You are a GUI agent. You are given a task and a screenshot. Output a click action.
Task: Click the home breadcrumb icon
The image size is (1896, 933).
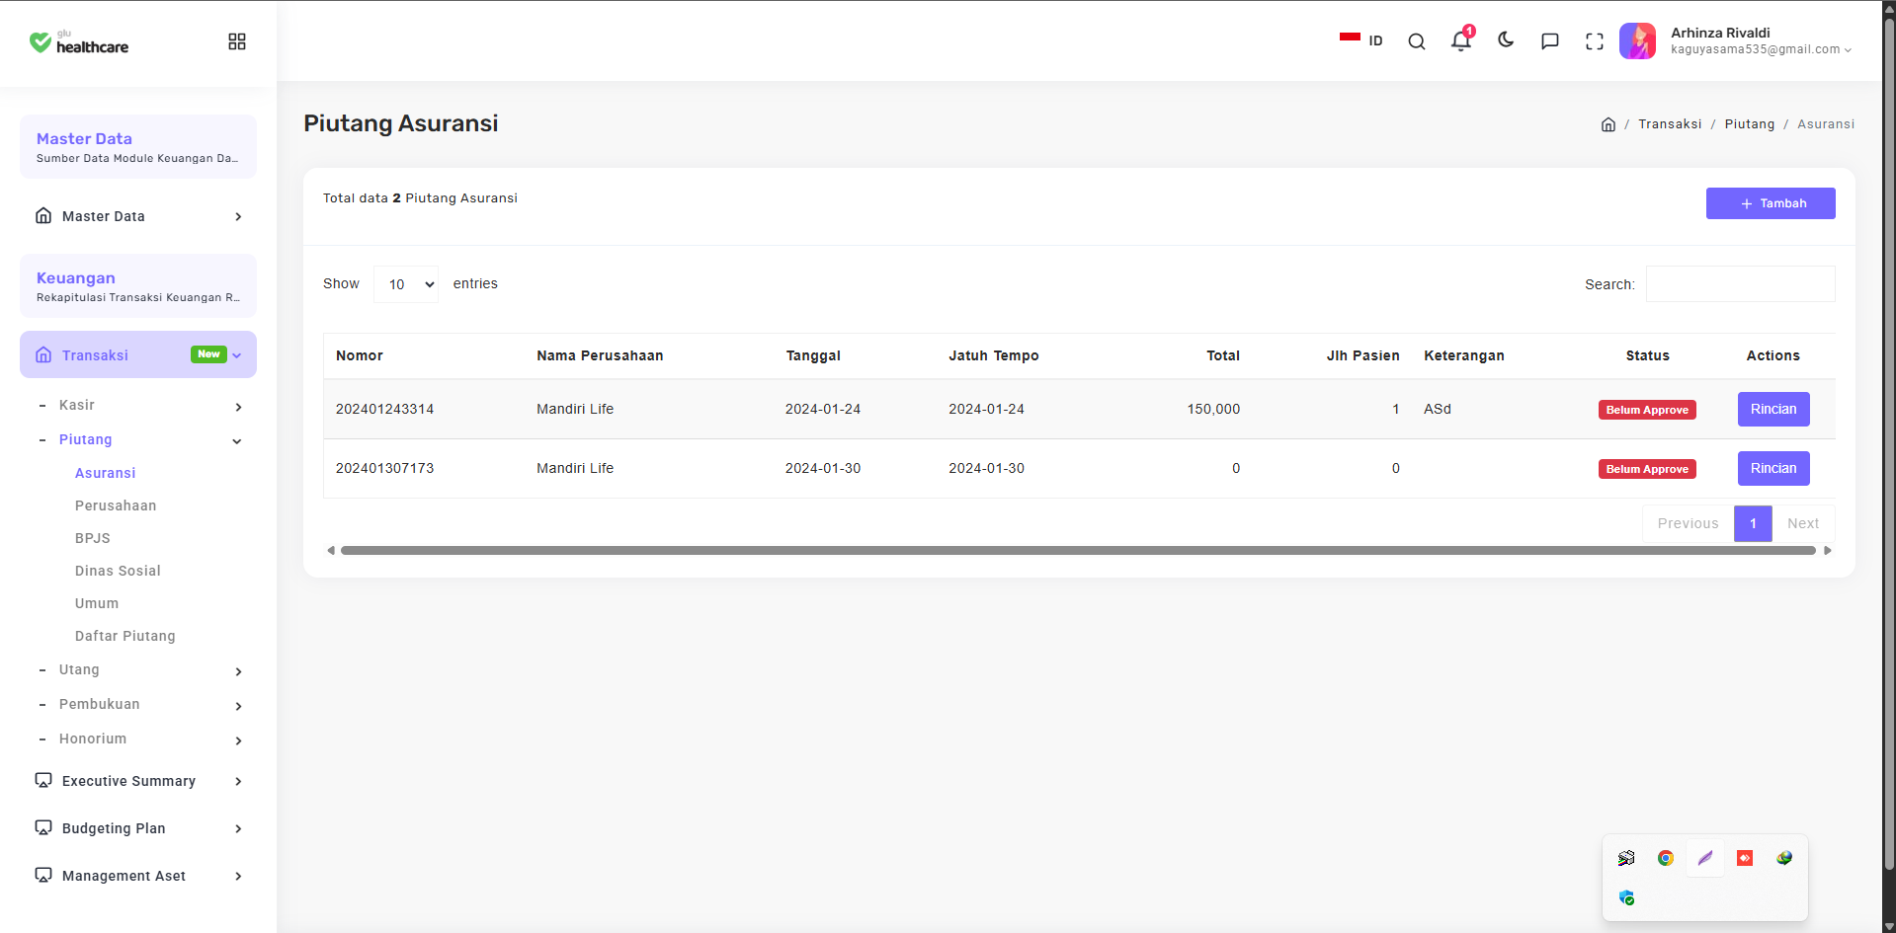click(1608, 124)
